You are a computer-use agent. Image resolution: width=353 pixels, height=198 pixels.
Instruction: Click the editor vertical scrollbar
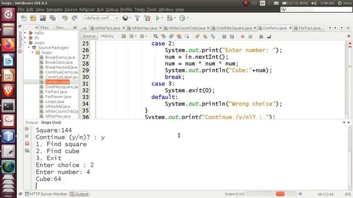click(347, 80)
